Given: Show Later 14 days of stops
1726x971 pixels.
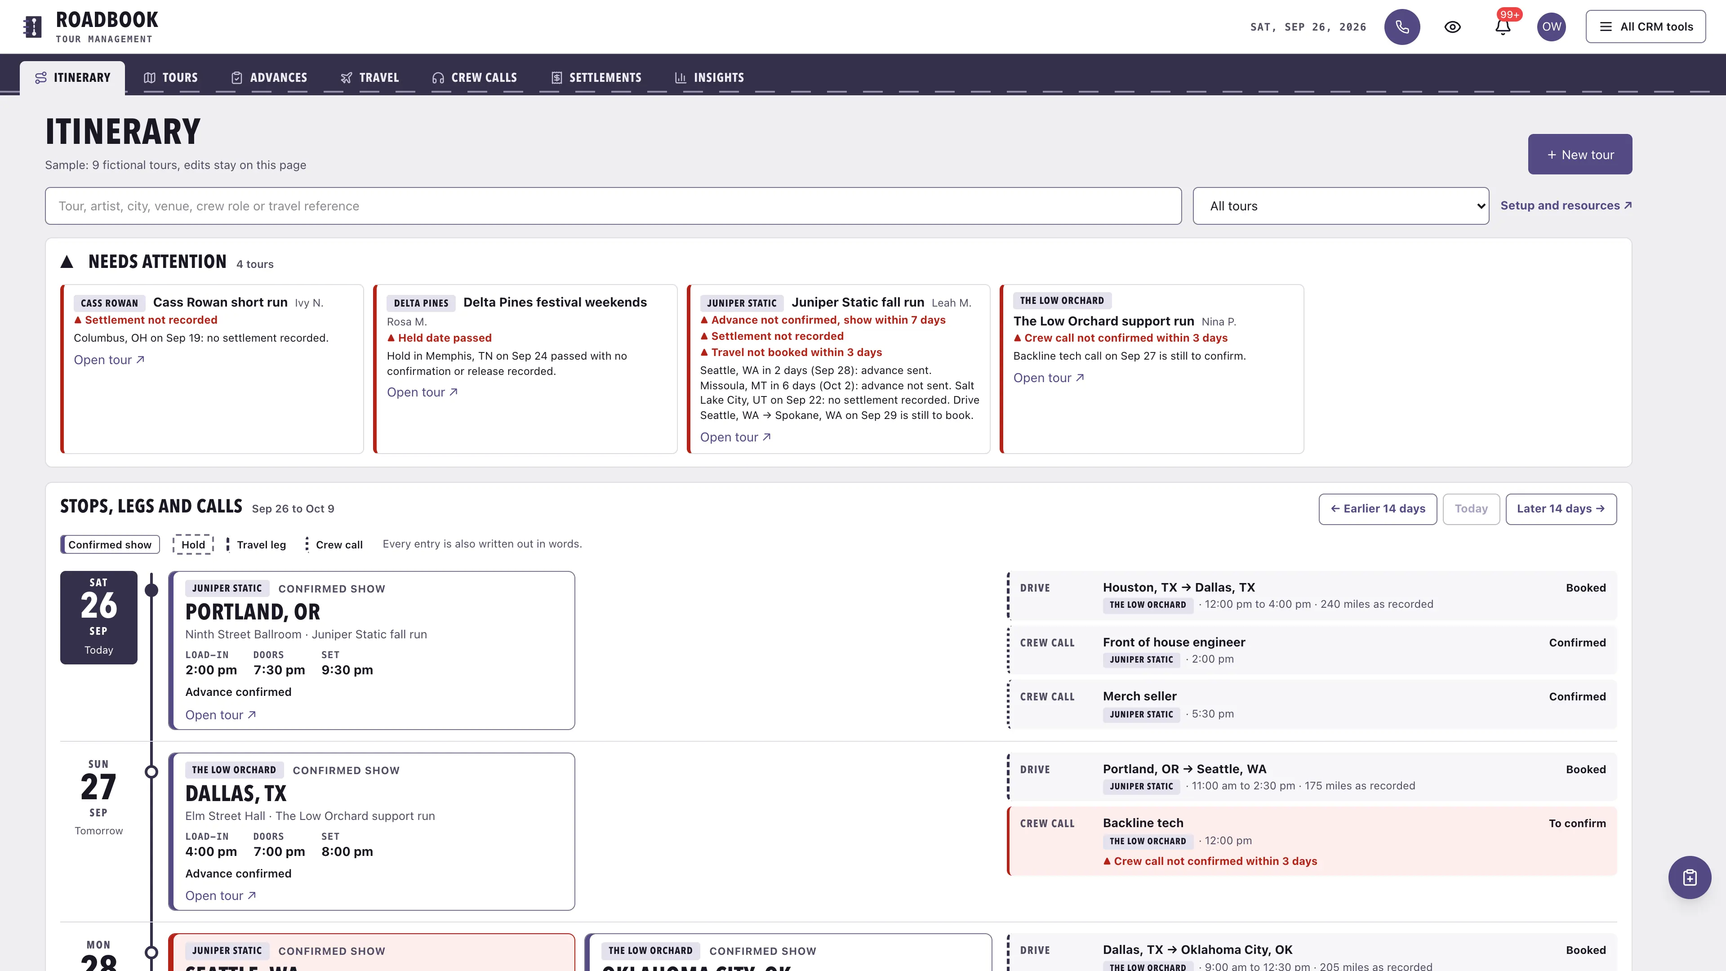Looking at the screenshot, I should 1561,509.
